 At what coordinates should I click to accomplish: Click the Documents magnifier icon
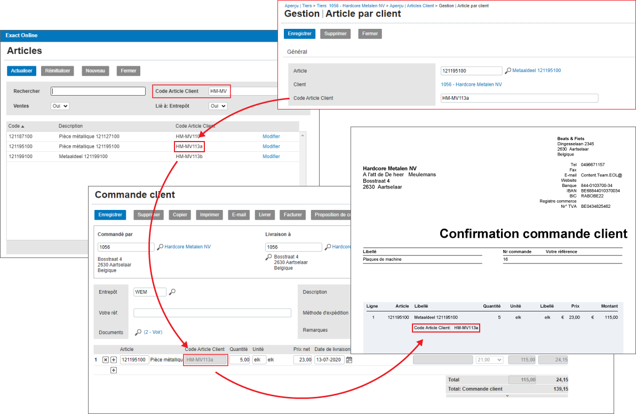tap(138, 332)
